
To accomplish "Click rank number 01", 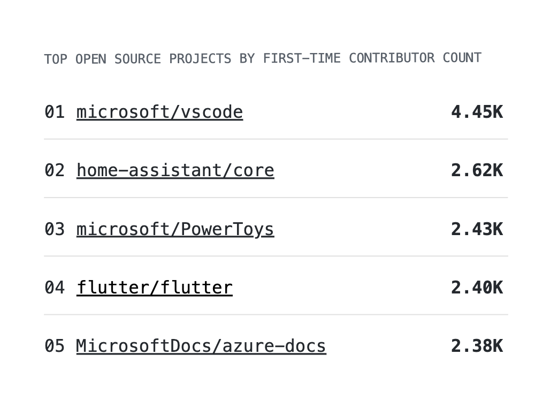I will (x=55, y=112).
